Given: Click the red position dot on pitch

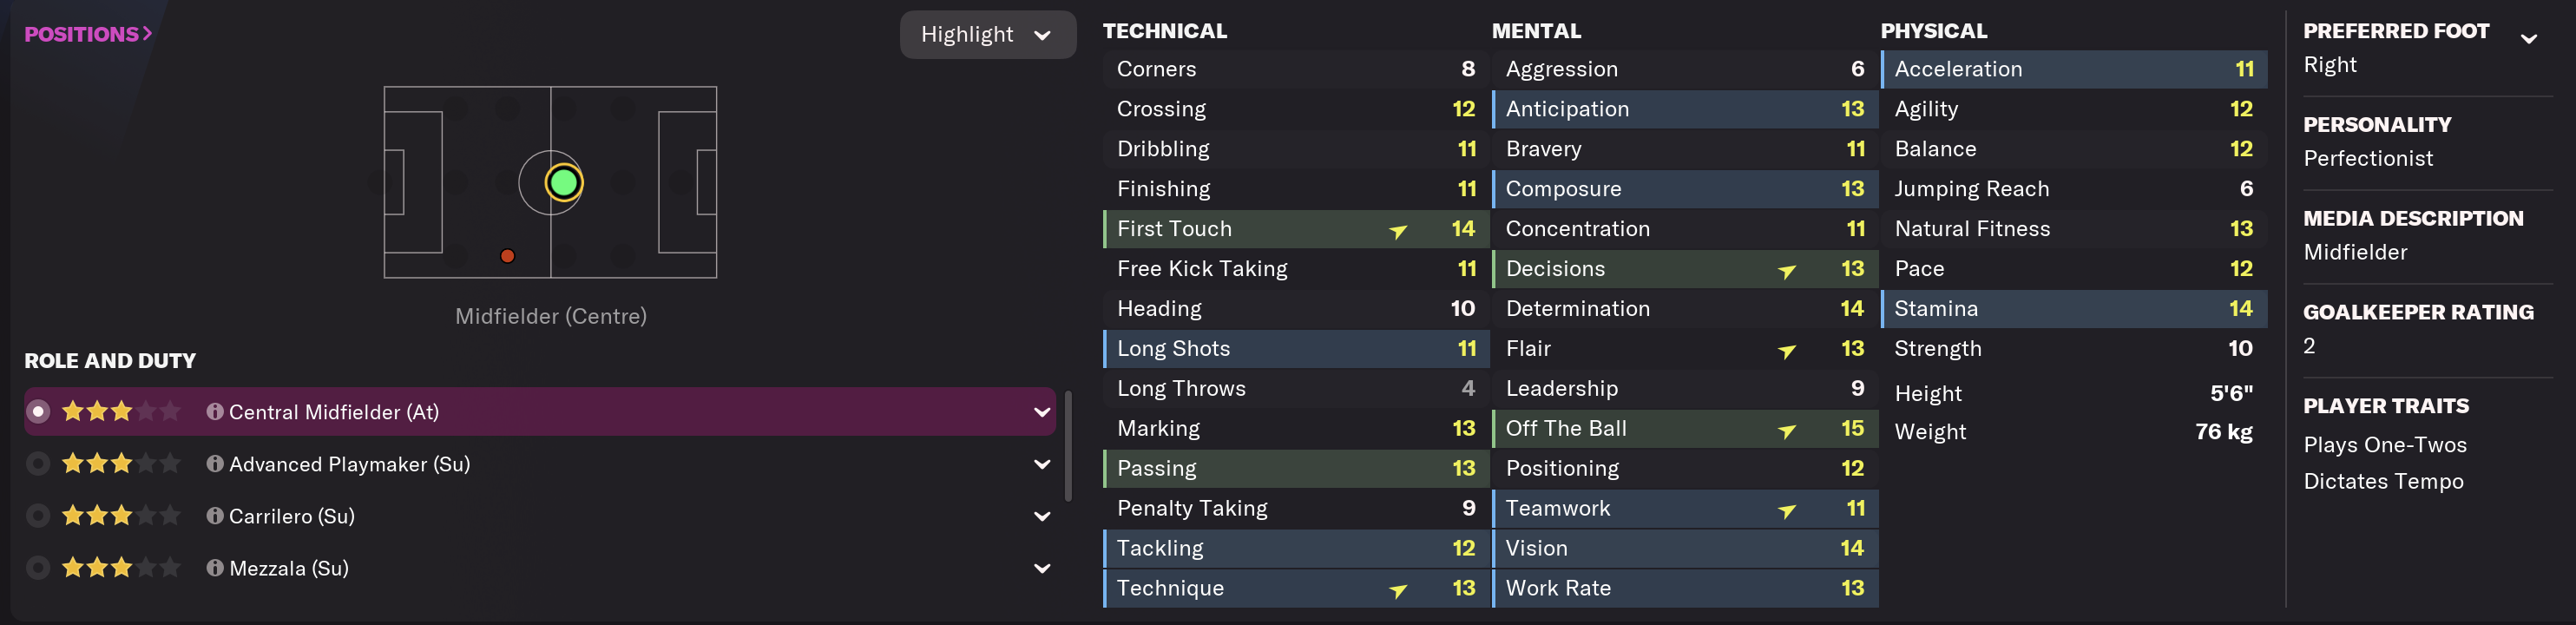Looking at the screenshot, I should 508,256.
